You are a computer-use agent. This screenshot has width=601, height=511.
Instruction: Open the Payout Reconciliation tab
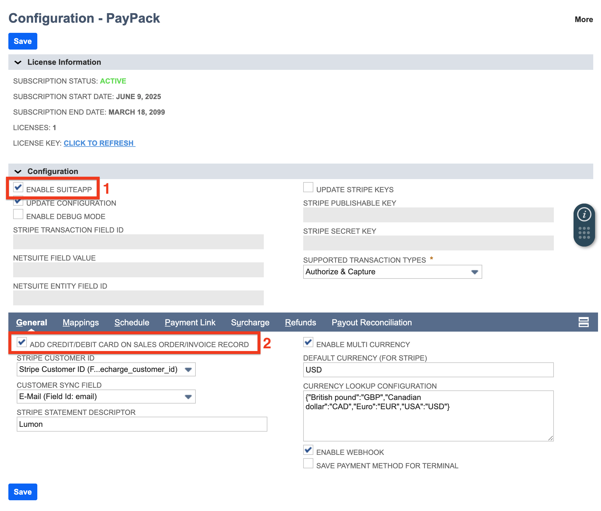tap(372, 322)
